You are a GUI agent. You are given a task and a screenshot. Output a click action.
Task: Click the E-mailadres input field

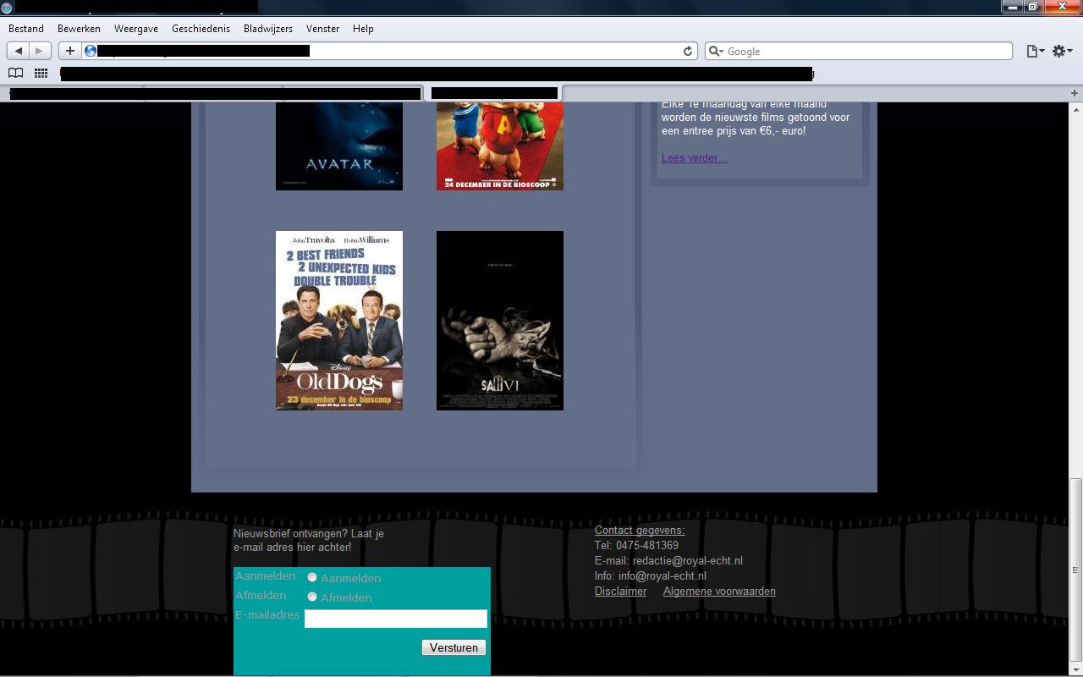(x=396, y=619)
